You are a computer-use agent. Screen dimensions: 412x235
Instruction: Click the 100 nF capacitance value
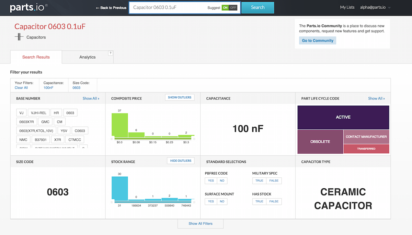click(248, 129)
